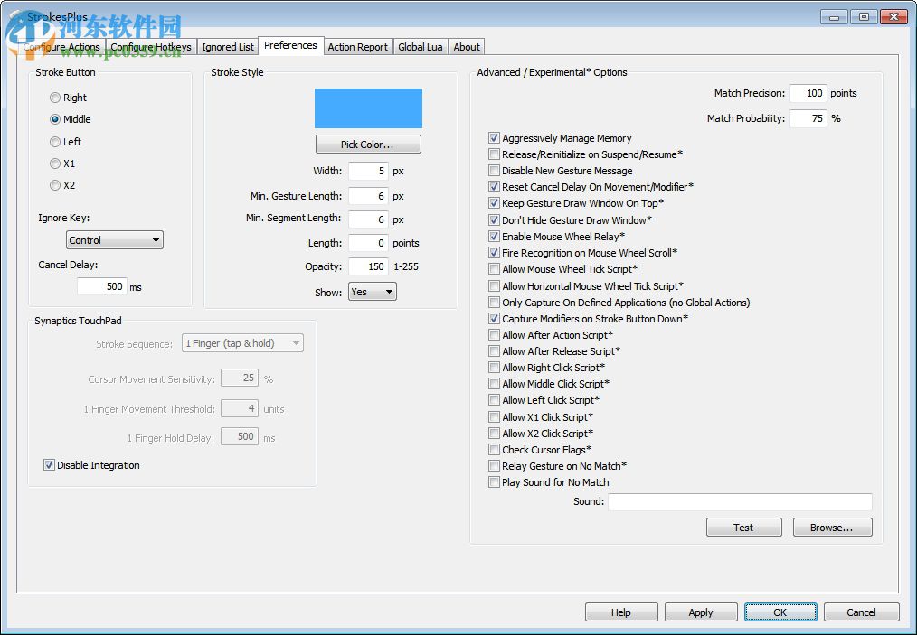This screenshot has height=635, width=917.
Task: Toggle Aggressively Manage Memory checkbox
Action: coord(494,138)
